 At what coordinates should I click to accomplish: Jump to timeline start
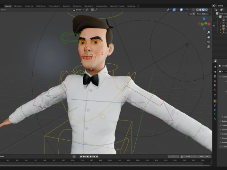click(x=81, y=157)
